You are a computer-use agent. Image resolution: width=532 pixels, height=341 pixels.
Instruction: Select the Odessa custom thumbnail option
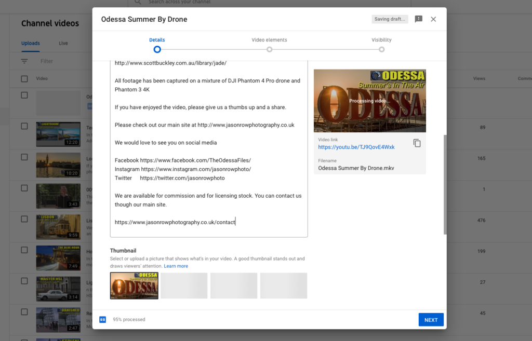[134, 286]
